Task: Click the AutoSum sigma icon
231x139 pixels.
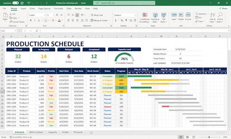Action: tap(197, 14)
